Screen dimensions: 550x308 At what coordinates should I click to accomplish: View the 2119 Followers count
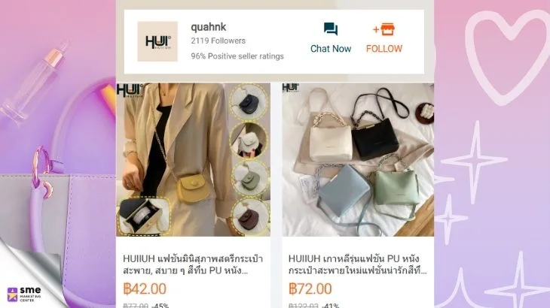click(x=218, y=41)
